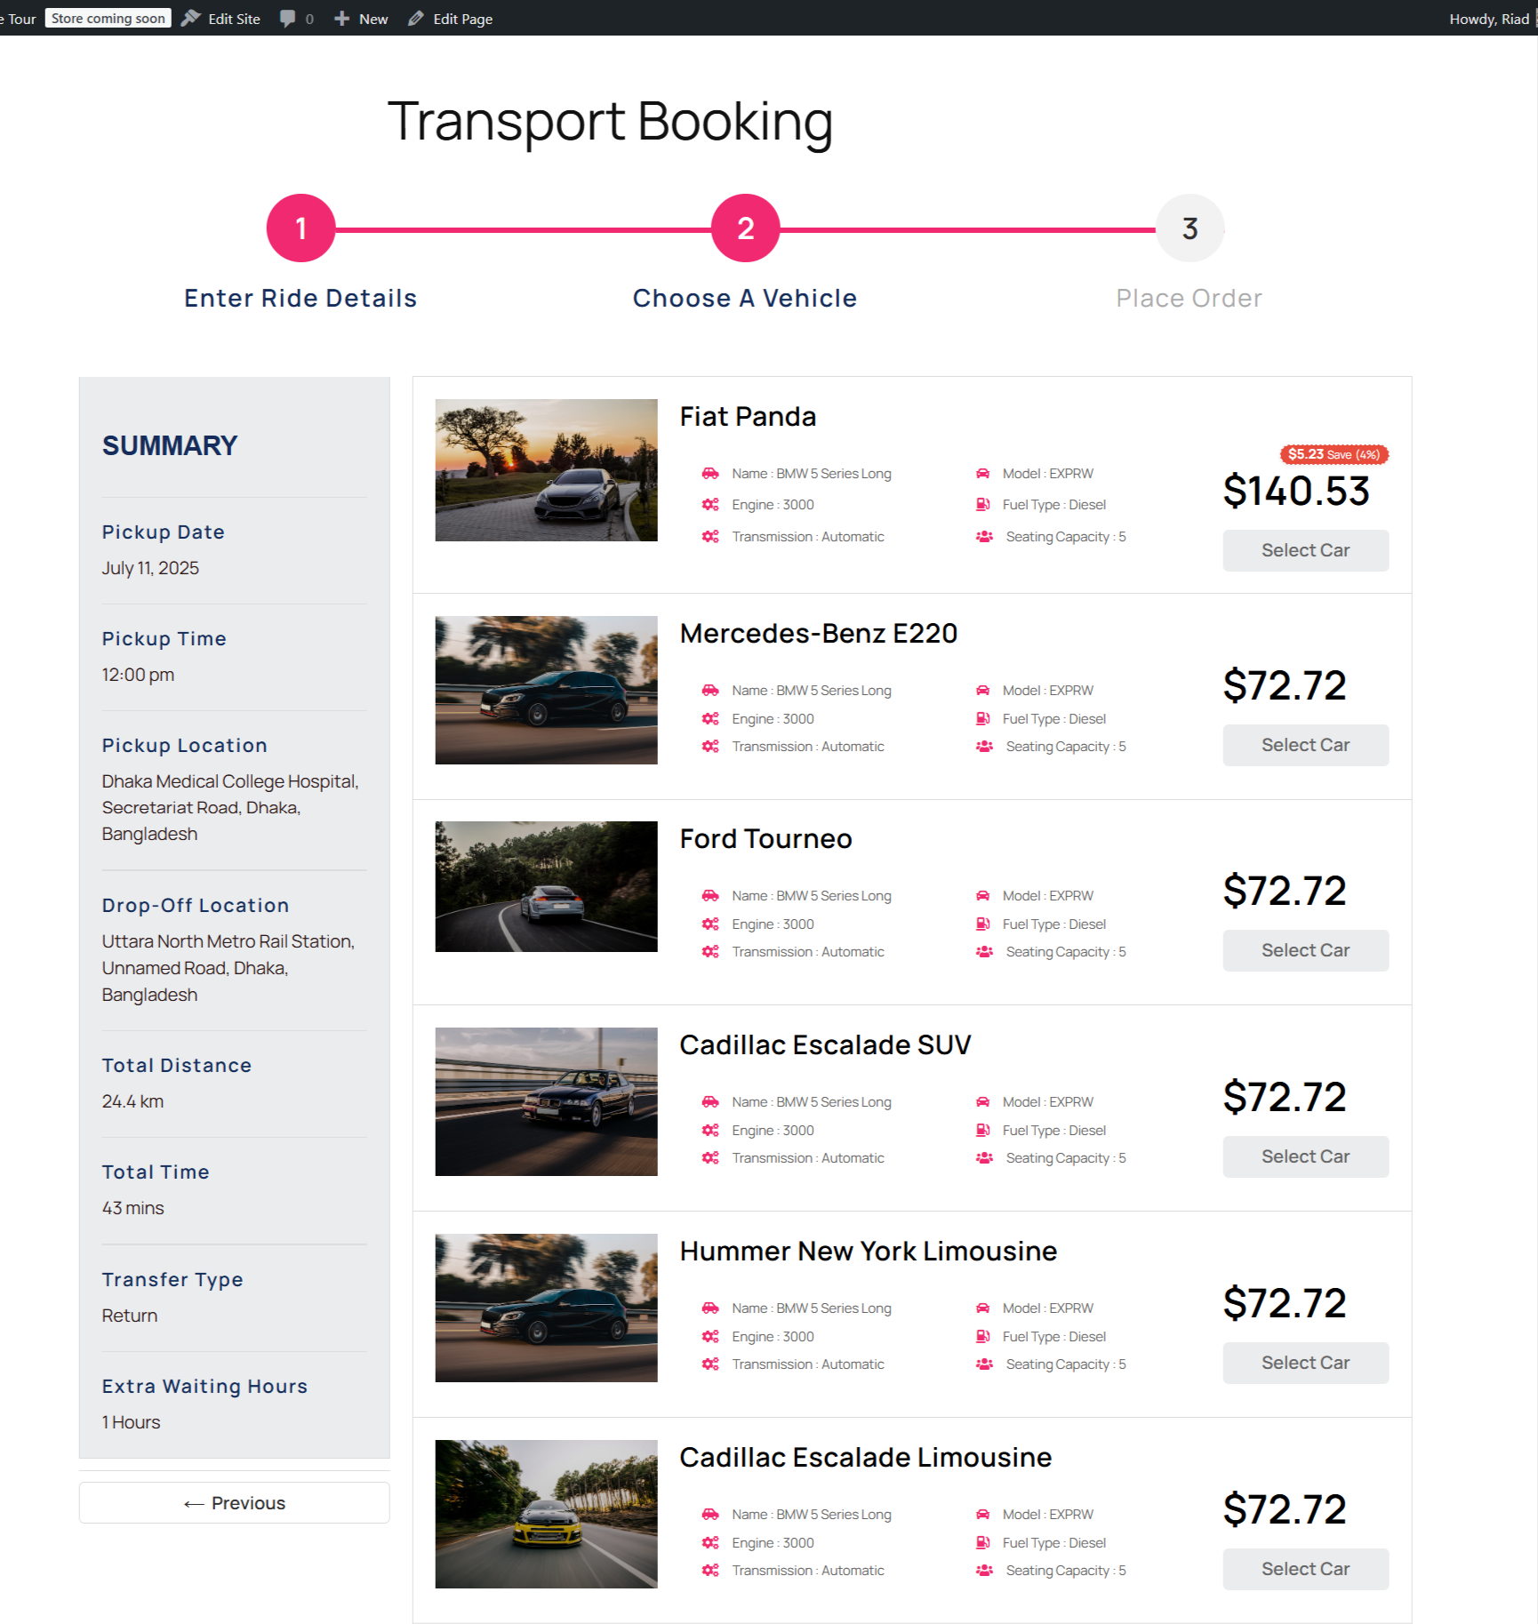Screen dimensions: 1538x1624
Task: Click the Fiat Panda model car icon
Action: pos(982,474)
